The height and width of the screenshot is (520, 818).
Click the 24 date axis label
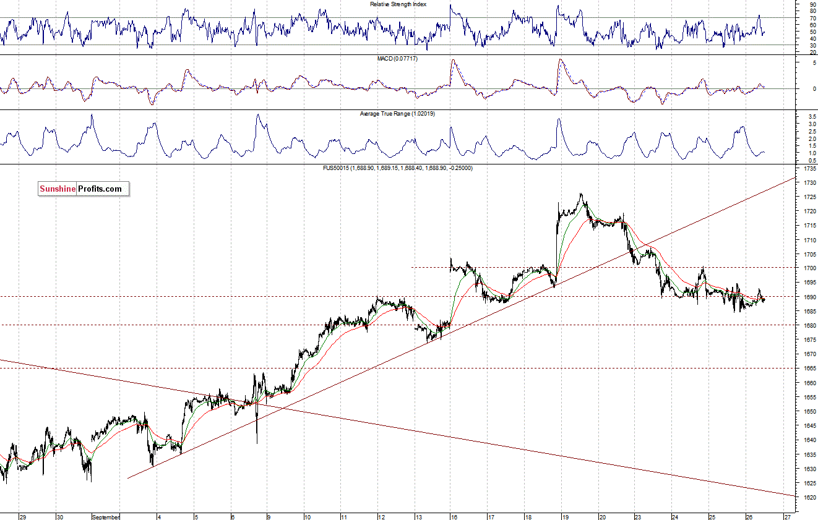click(x=675, y=517)
